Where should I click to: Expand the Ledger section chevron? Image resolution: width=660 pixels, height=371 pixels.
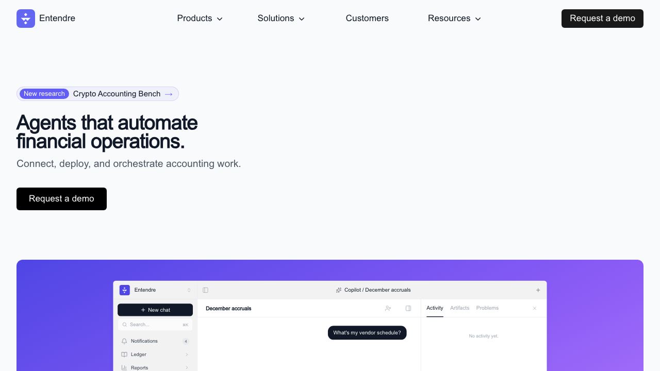coord(187,355)
